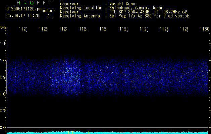Click the 0.7 frequency axis label
Viewport: 211px width, 134px height.
pyautogui.click(x=3, y=111)
